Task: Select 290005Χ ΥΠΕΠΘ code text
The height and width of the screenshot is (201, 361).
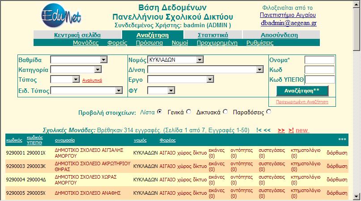Action: point(36,193)
